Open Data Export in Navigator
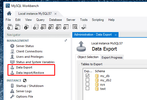Viewport: 147px width, 100px height. click(x=24, y=67)
